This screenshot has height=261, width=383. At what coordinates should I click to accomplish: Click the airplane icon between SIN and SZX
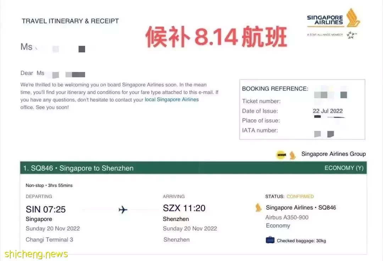[x=123, y=210]
